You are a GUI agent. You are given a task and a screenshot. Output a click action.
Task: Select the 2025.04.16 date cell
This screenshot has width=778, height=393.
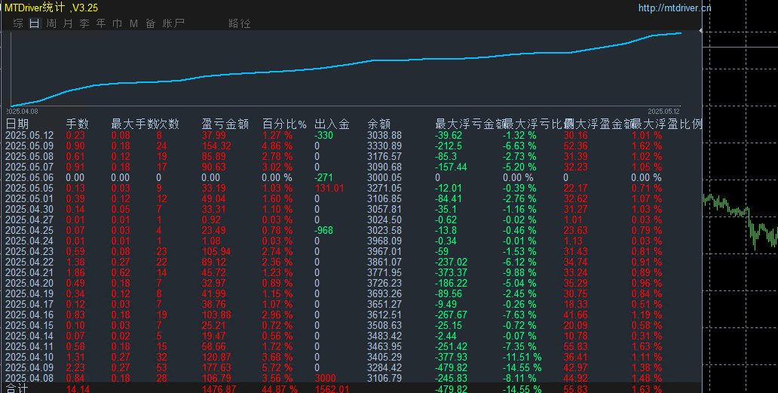(29, 315)
